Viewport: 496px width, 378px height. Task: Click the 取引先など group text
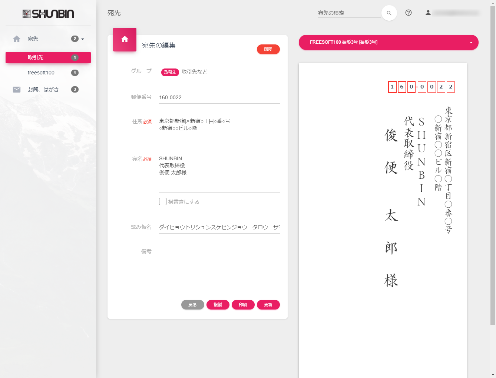tap(195, 72)
